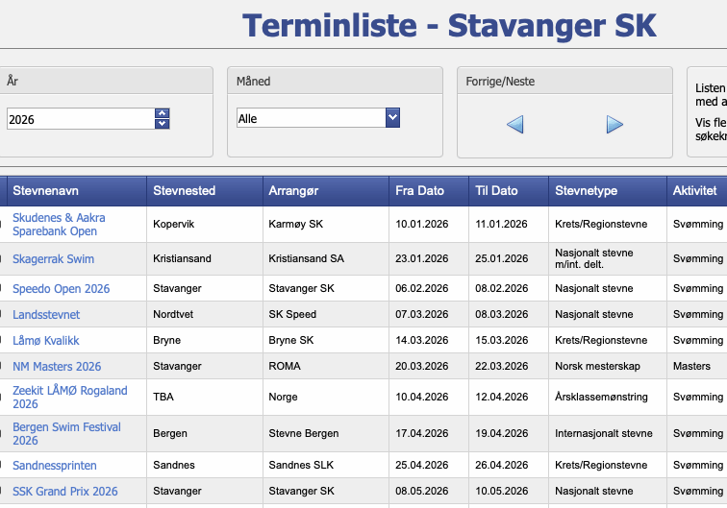
Task: Decrease year with stepper down arrow
Action: click(162, 124)
